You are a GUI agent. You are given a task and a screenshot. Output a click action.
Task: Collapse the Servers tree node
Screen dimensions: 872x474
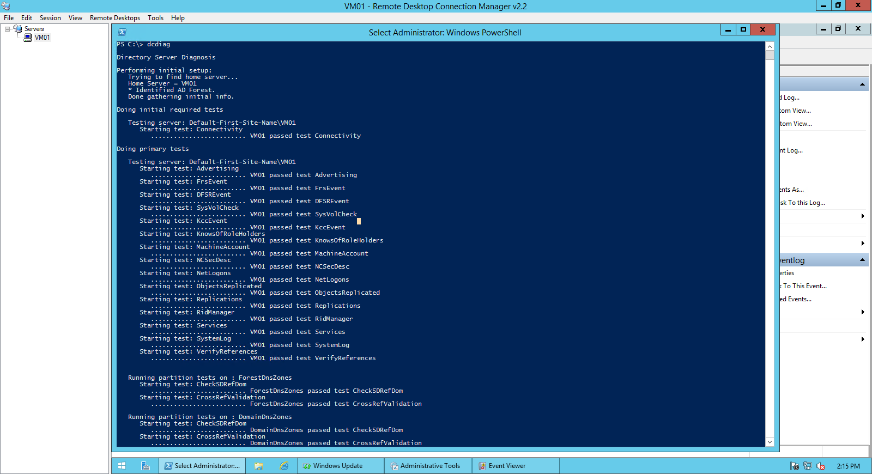pos(8,29)
